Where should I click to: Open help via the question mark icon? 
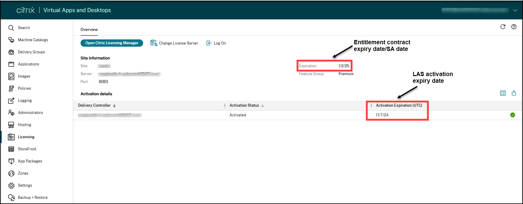click(514, 27)
